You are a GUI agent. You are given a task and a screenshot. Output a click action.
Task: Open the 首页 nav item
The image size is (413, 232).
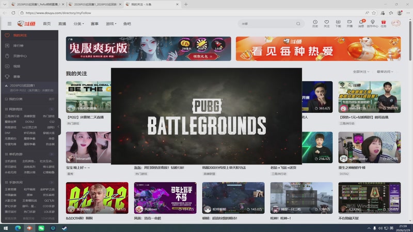click(47, 24)
